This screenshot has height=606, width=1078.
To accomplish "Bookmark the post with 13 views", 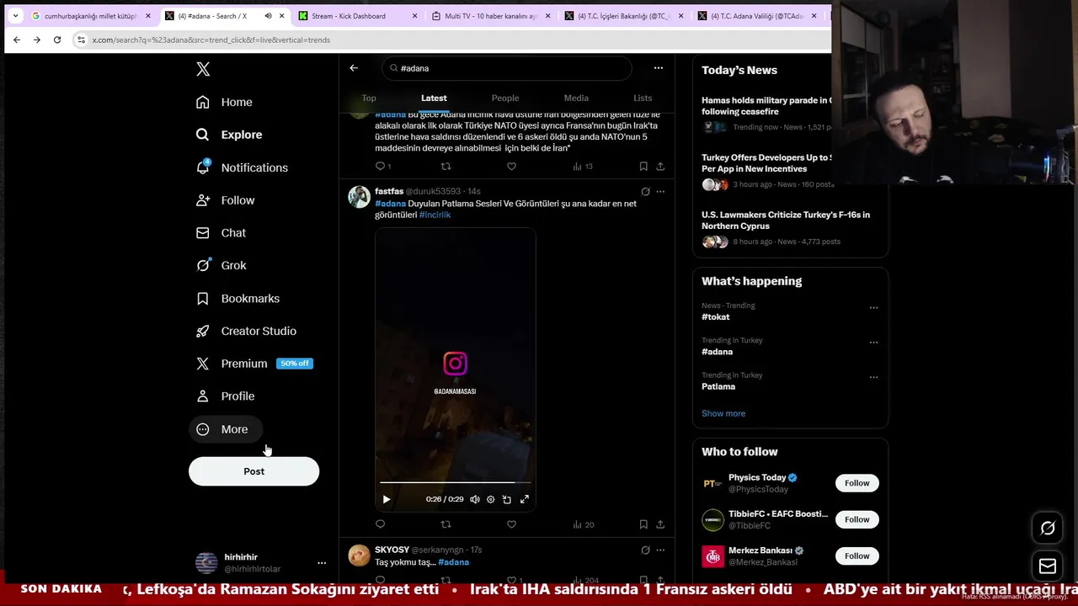I will tap(643, 167).
